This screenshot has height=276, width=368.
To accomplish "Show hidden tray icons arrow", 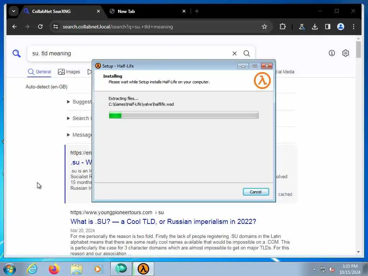I will [314, 270].
